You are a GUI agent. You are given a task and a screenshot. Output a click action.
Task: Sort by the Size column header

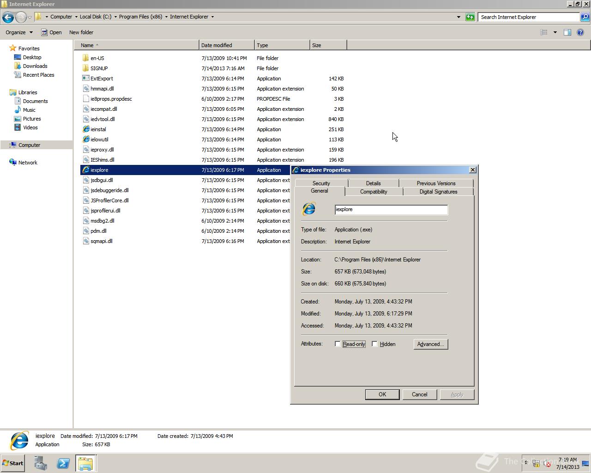[328, 45]
